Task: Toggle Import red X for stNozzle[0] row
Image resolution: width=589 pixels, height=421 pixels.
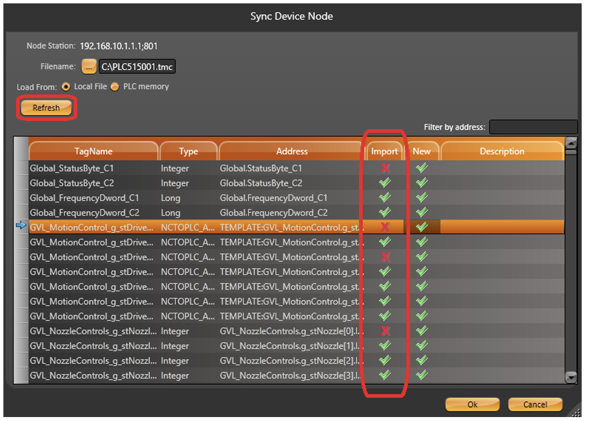Action: pos(385,331)
